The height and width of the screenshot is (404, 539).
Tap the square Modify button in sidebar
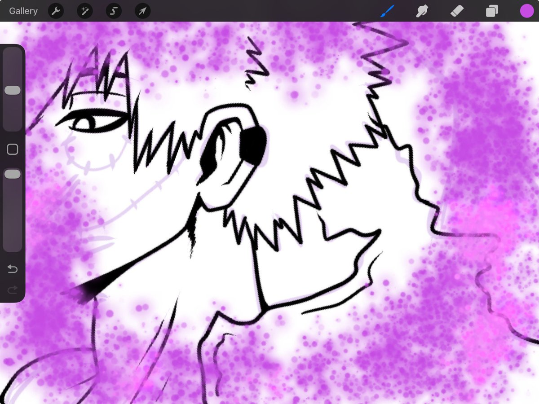(x=13, y=149)
